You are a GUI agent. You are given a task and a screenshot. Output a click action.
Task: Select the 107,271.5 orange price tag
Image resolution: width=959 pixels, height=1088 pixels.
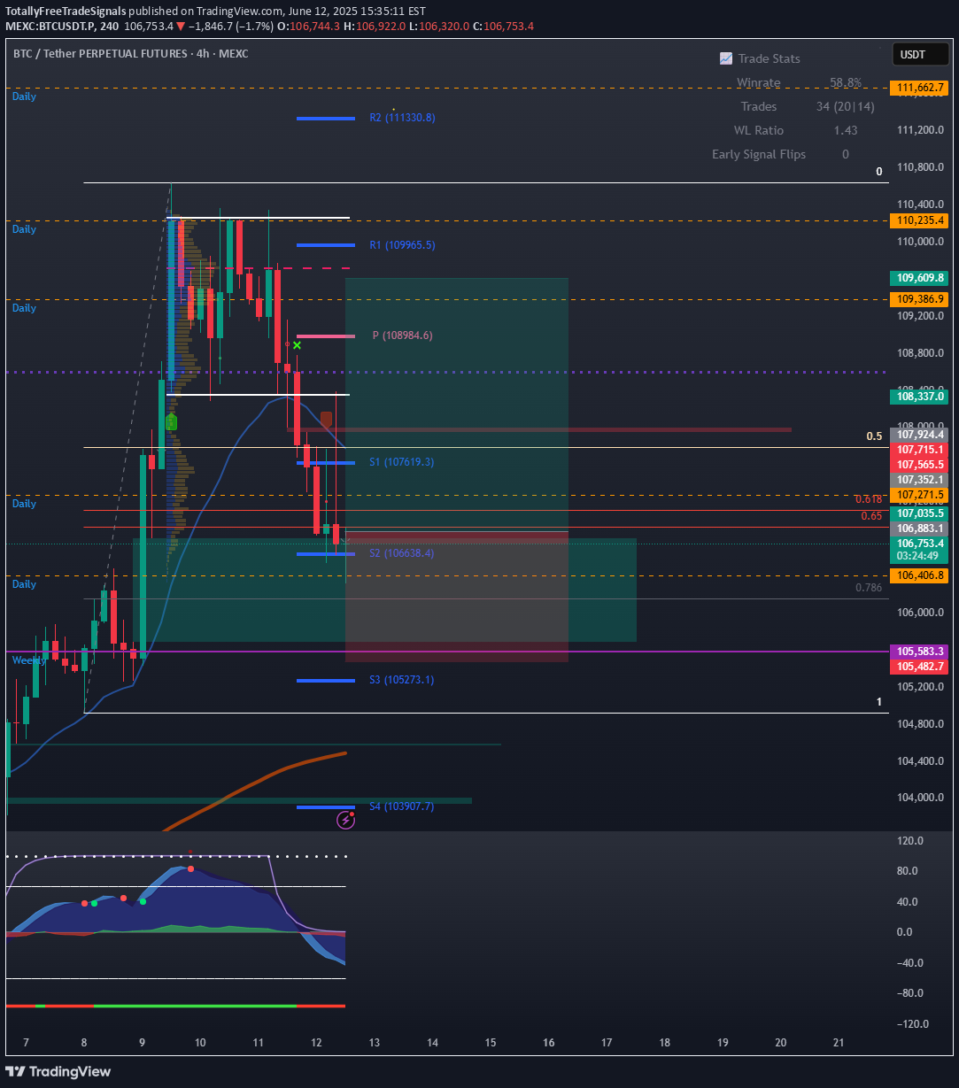tap(920, 495)
